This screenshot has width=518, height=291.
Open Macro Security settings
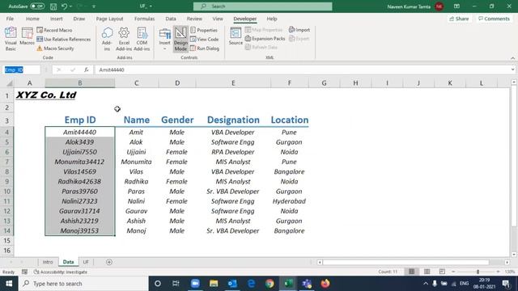click(x=55, y=48)
